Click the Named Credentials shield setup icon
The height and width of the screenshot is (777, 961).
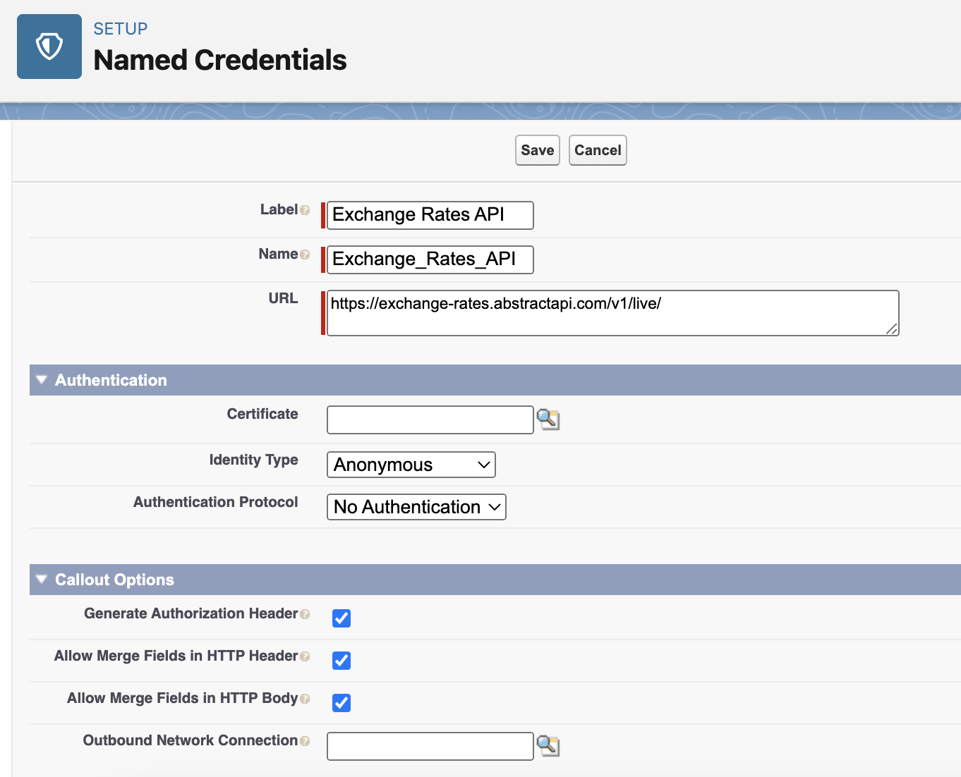(49, 47)
